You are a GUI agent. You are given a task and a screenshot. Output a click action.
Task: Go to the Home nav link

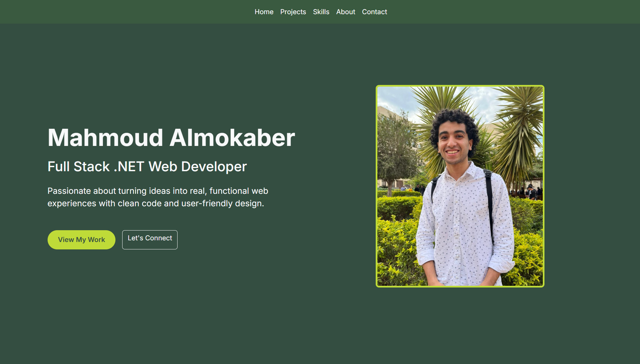click(x=264, y=12)
